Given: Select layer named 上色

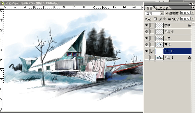Looking at the screenshot, I should (168, 38).
